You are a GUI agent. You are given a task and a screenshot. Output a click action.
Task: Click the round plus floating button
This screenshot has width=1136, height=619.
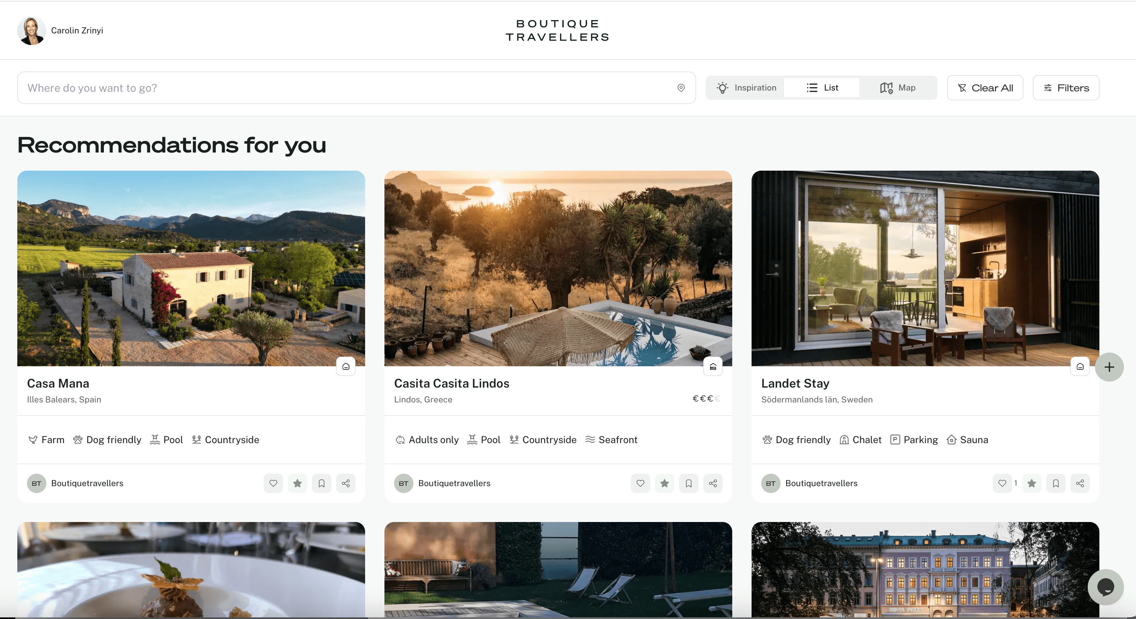(1109, 367)
